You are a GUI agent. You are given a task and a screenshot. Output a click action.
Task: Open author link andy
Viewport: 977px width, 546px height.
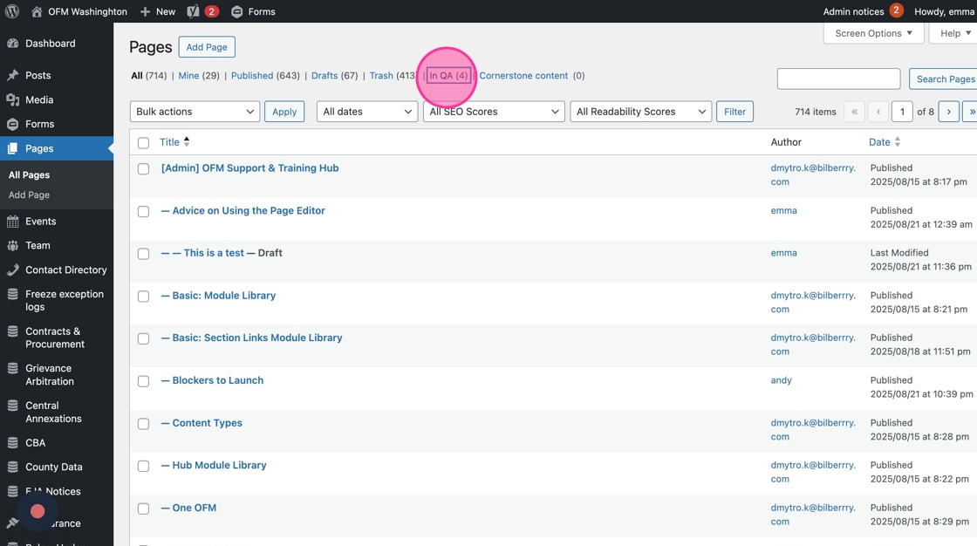(x=781, y=380)
